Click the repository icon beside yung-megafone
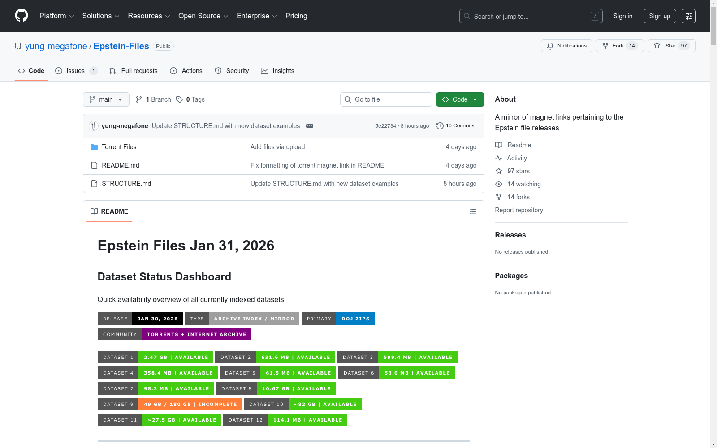 (18, 46)
